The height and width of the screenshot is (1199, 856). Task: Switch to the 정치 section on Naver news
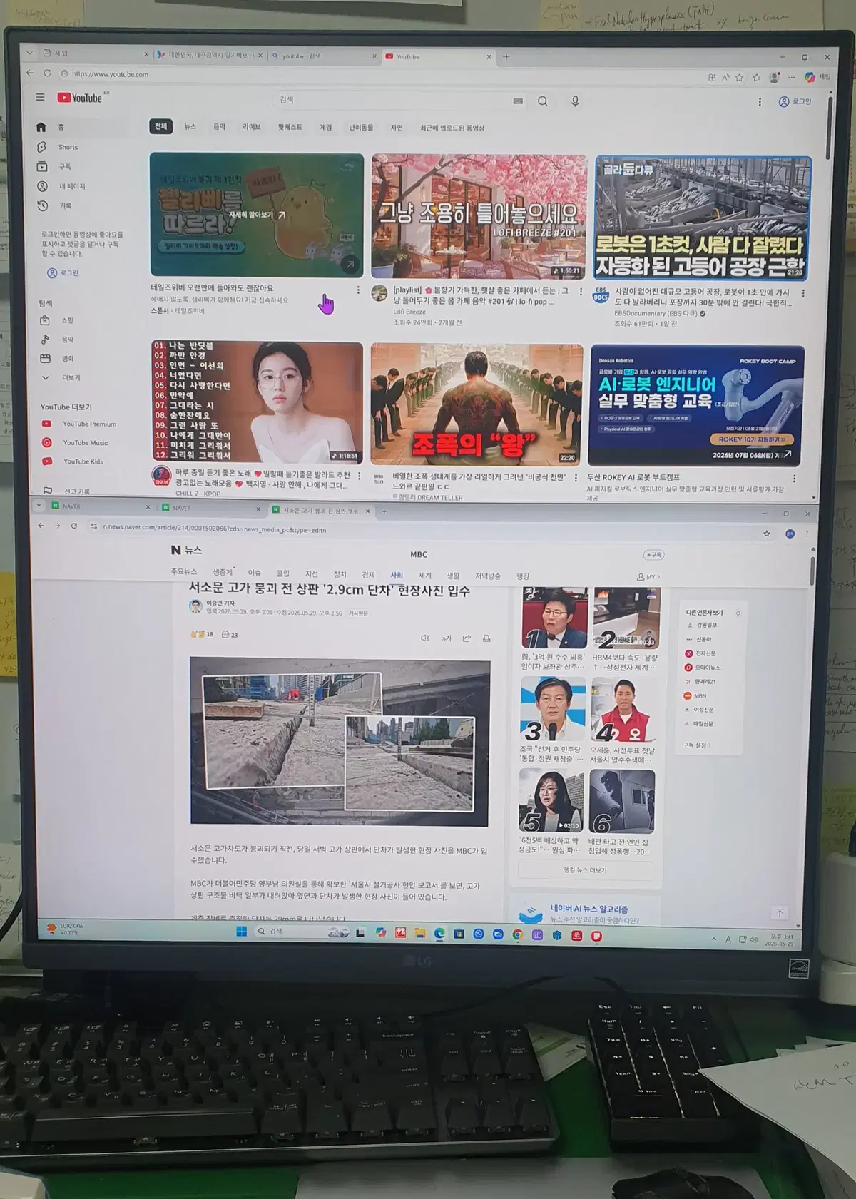[340, 574]
